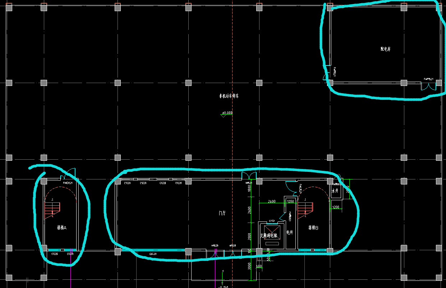
Task: Click the 配电房 room label
Action: pyautogui.click(x=385, y=49)
